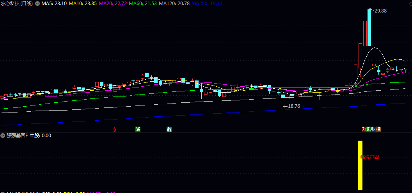412x193 pixels.
Task: Click the 强强基因F indicator name
Action: point(17,136)
